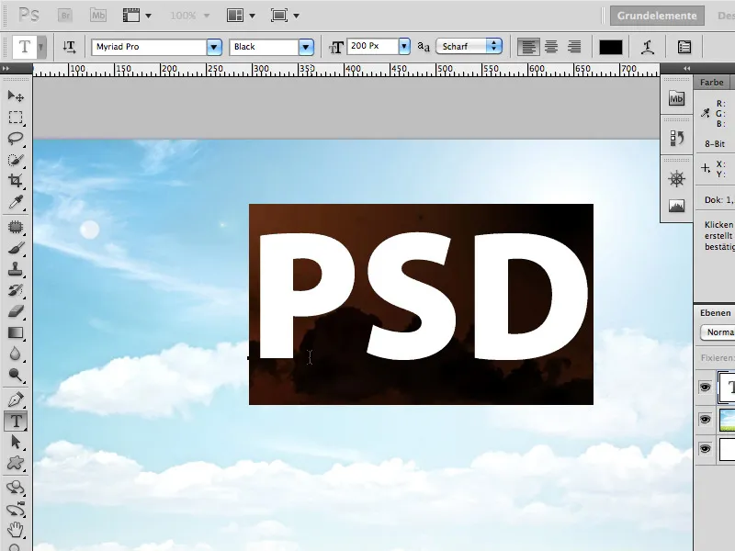
Task: Select the Quick Selection tool
Action: [x=16, y=160]
